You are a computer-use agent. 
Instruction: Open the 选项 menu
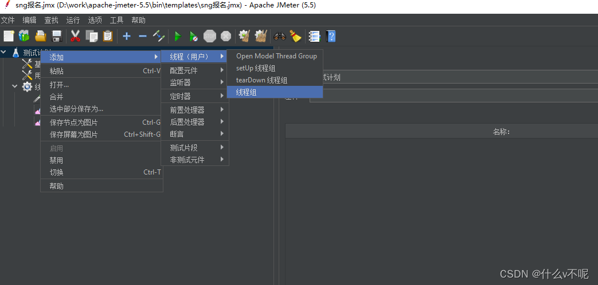[95, 20]
